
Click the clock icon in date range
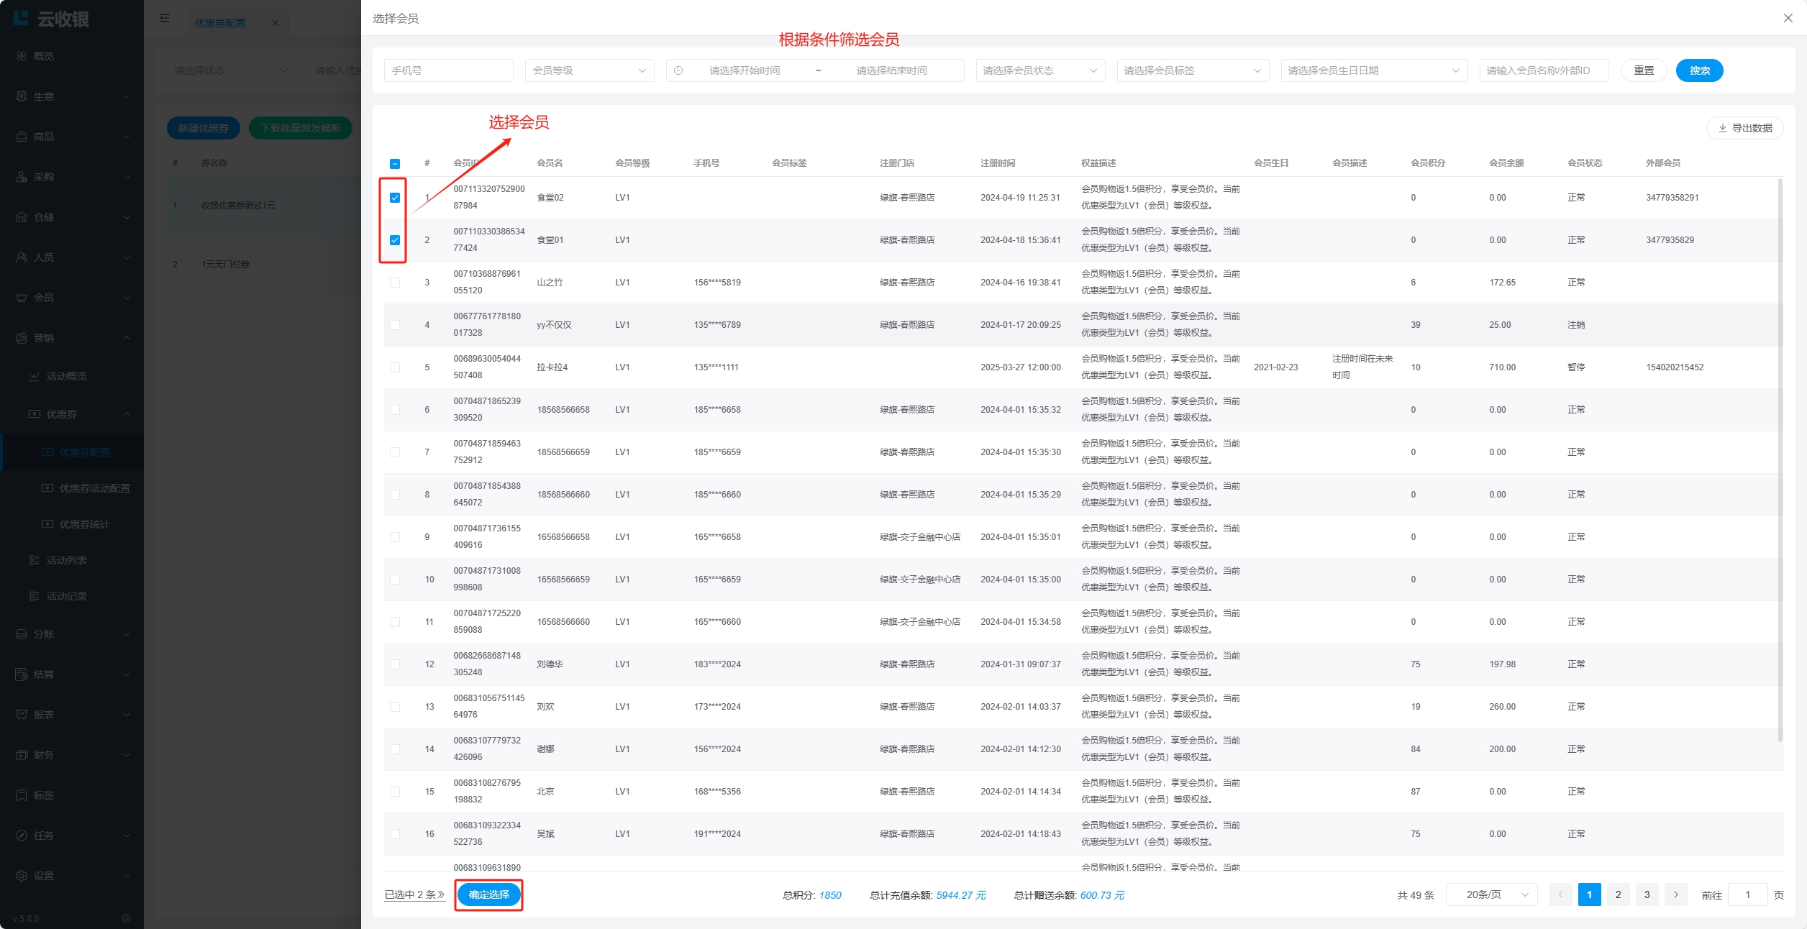tap(678, 70)
